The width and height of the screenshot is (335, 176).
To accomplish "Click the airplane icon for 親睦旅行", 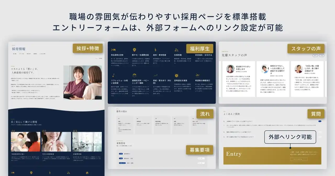I will pos(198,75).
